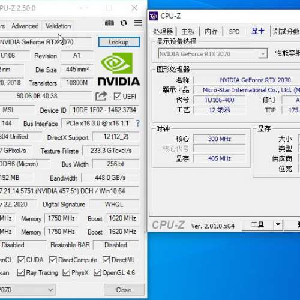This screenshot has height=300, width=300.
Task: Click the CPU-Z TU106-400 code value
Action: (220, 100)
